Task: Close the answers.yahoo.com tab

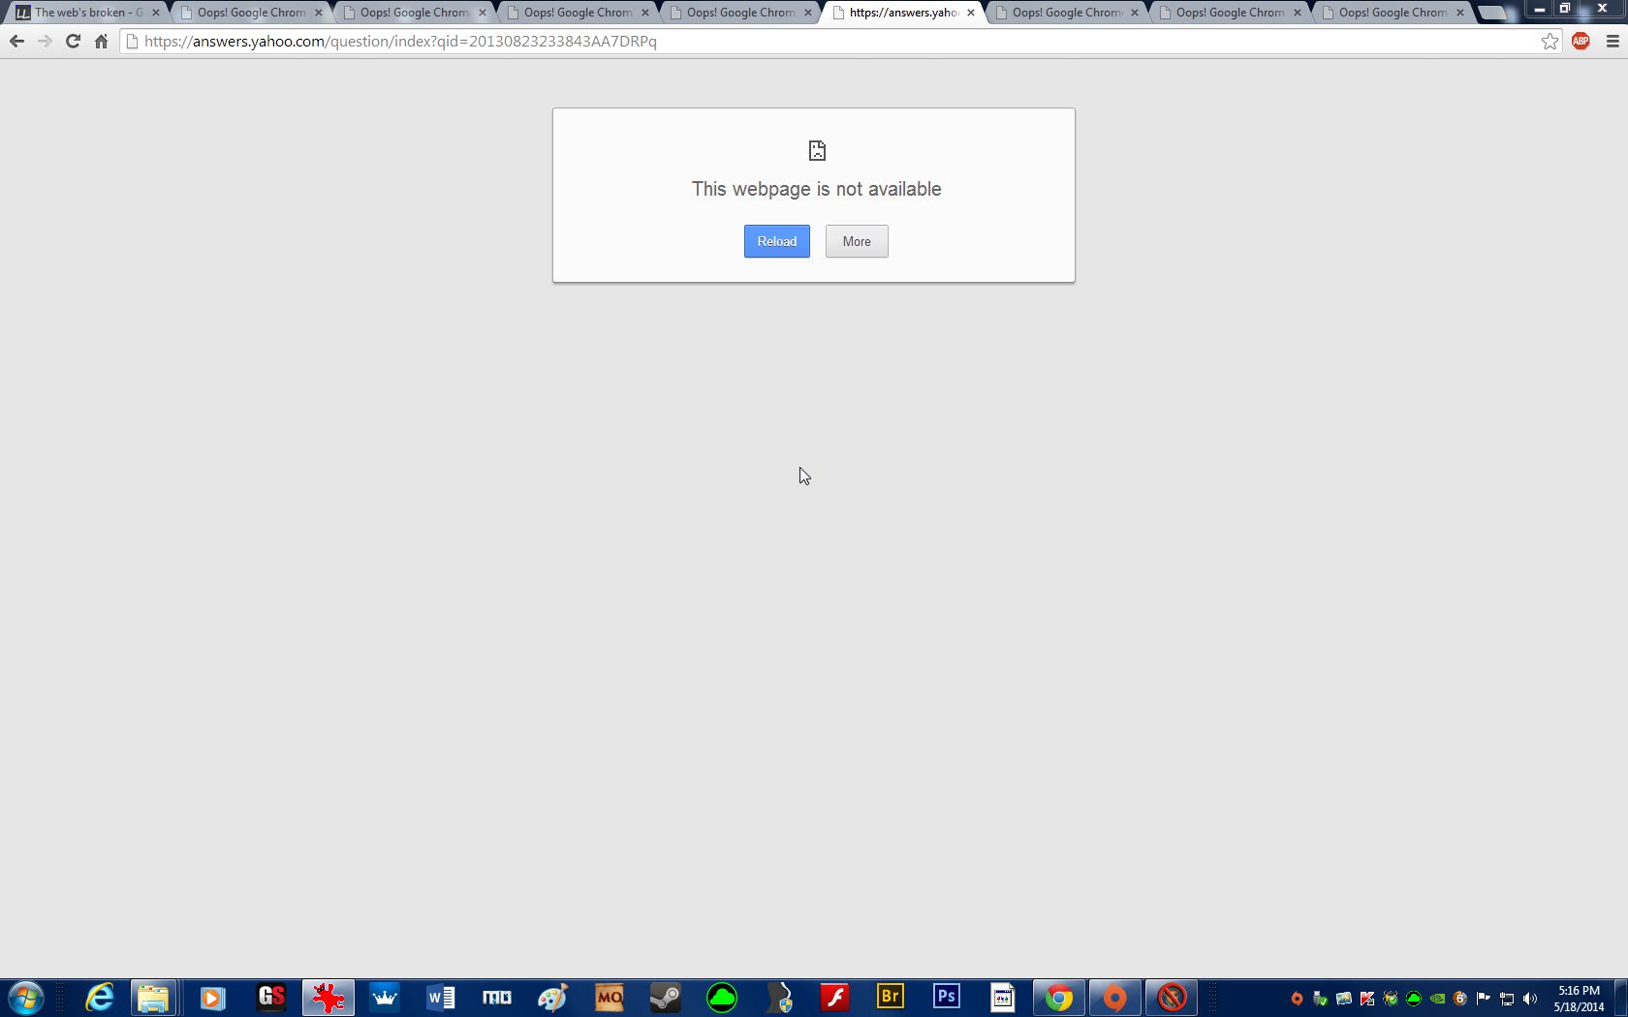Action: [x=971, y=13]
